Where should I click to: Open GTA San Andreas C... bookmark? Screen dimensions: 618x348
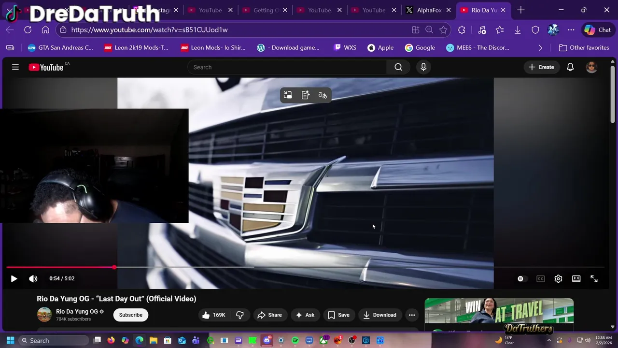pyautogui.click(x=60, y=48)
